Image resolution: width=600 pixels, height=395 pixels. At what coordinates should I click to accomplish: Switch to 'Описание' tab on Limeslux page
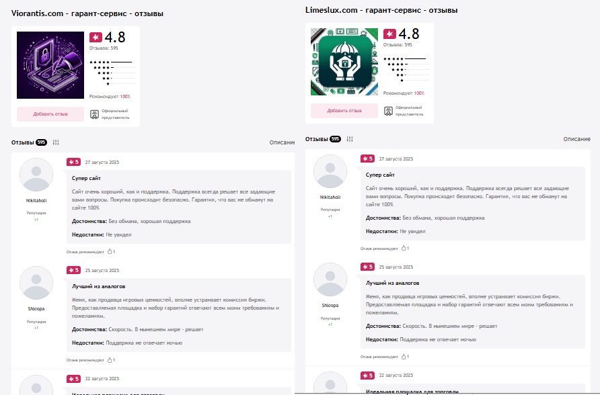576,139
